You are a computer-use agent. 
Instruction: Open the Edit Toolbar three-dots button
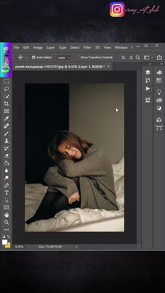[x=7, y=230]
